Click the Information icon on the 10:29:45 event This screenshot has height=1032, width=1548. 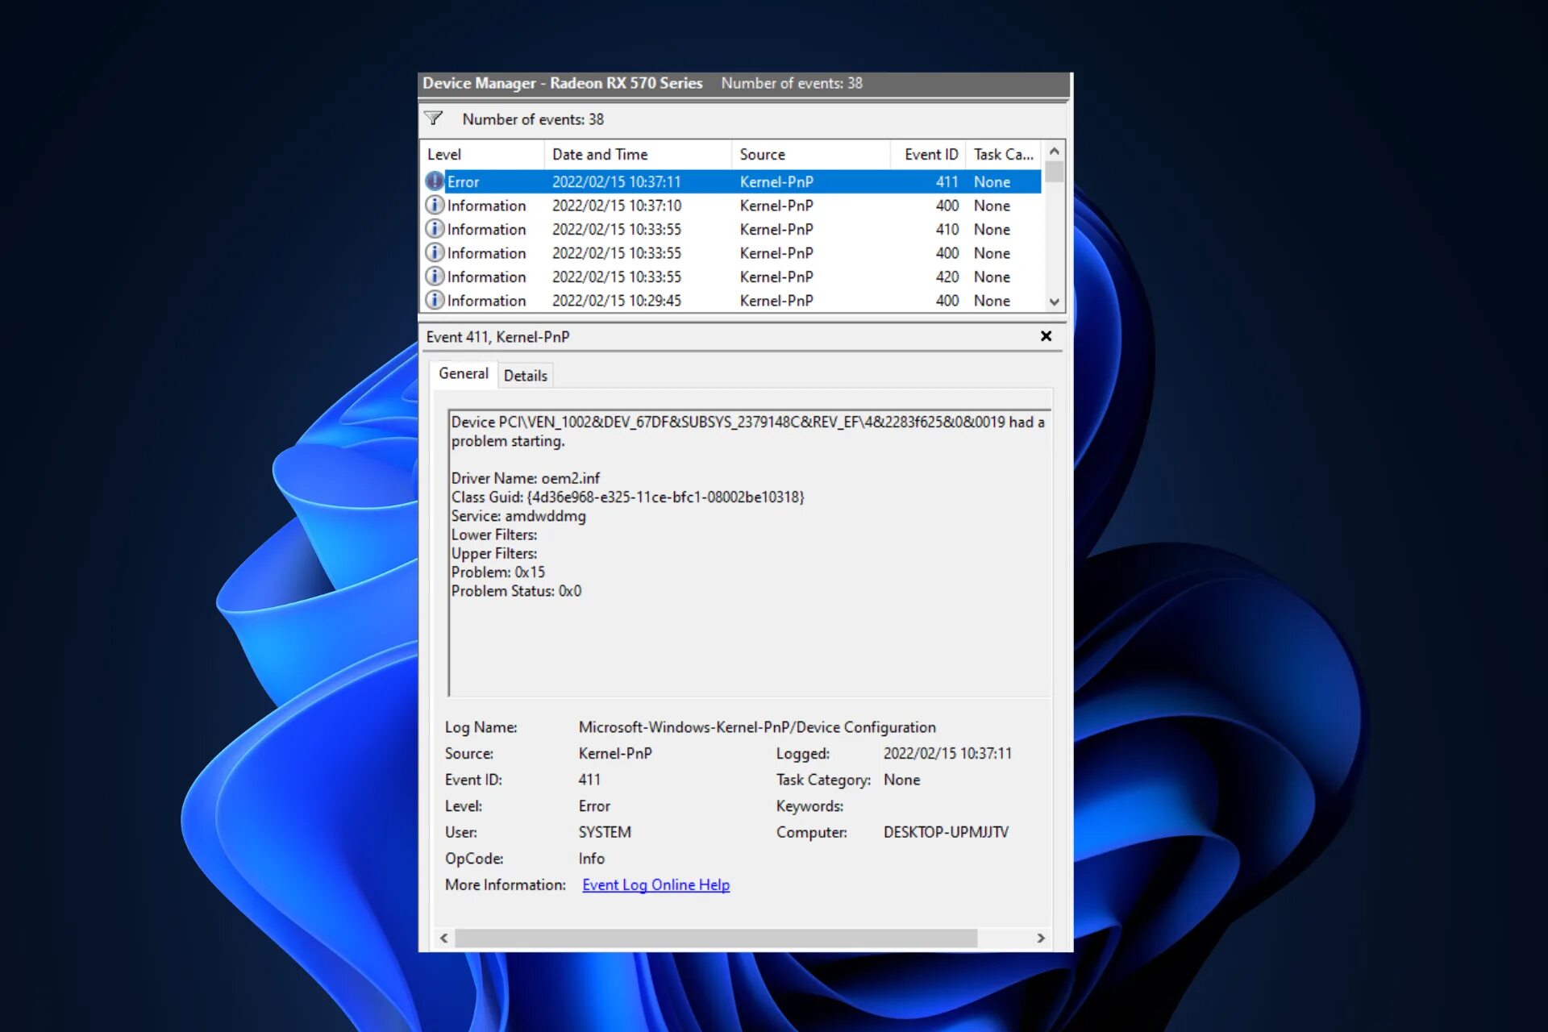pos(435,300)
